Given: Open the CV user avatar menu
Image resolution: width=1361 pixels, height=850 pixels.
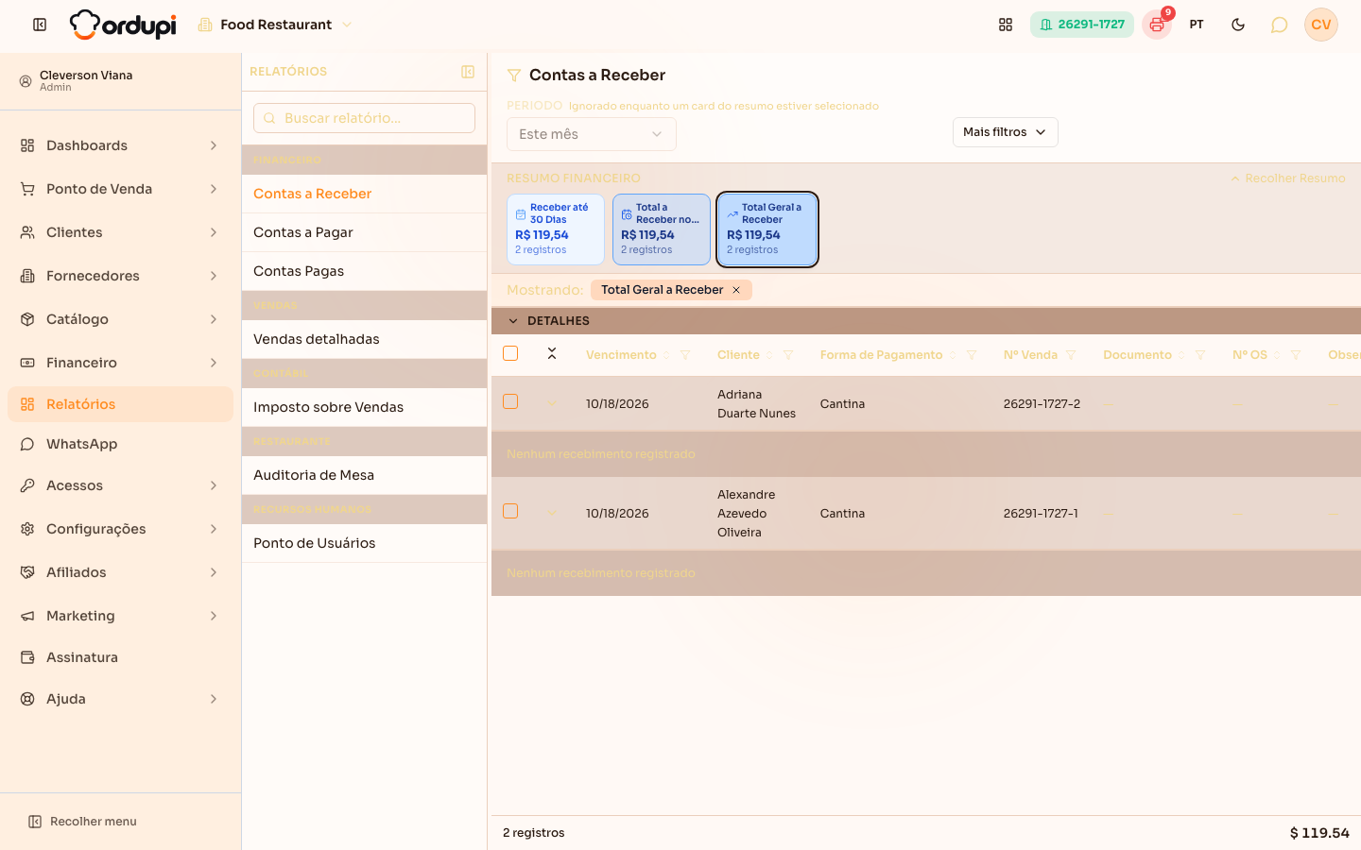Looking at the screenshot, I should tap(1321, 25).
